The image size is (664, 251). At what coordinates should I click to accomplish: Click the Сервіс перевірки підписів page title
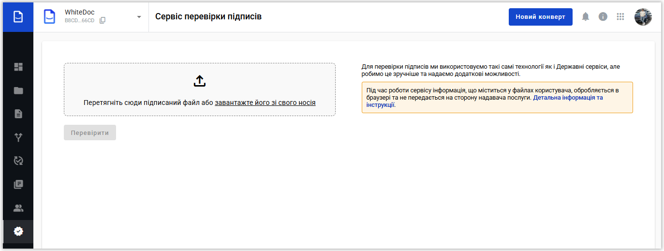[208, 16]
